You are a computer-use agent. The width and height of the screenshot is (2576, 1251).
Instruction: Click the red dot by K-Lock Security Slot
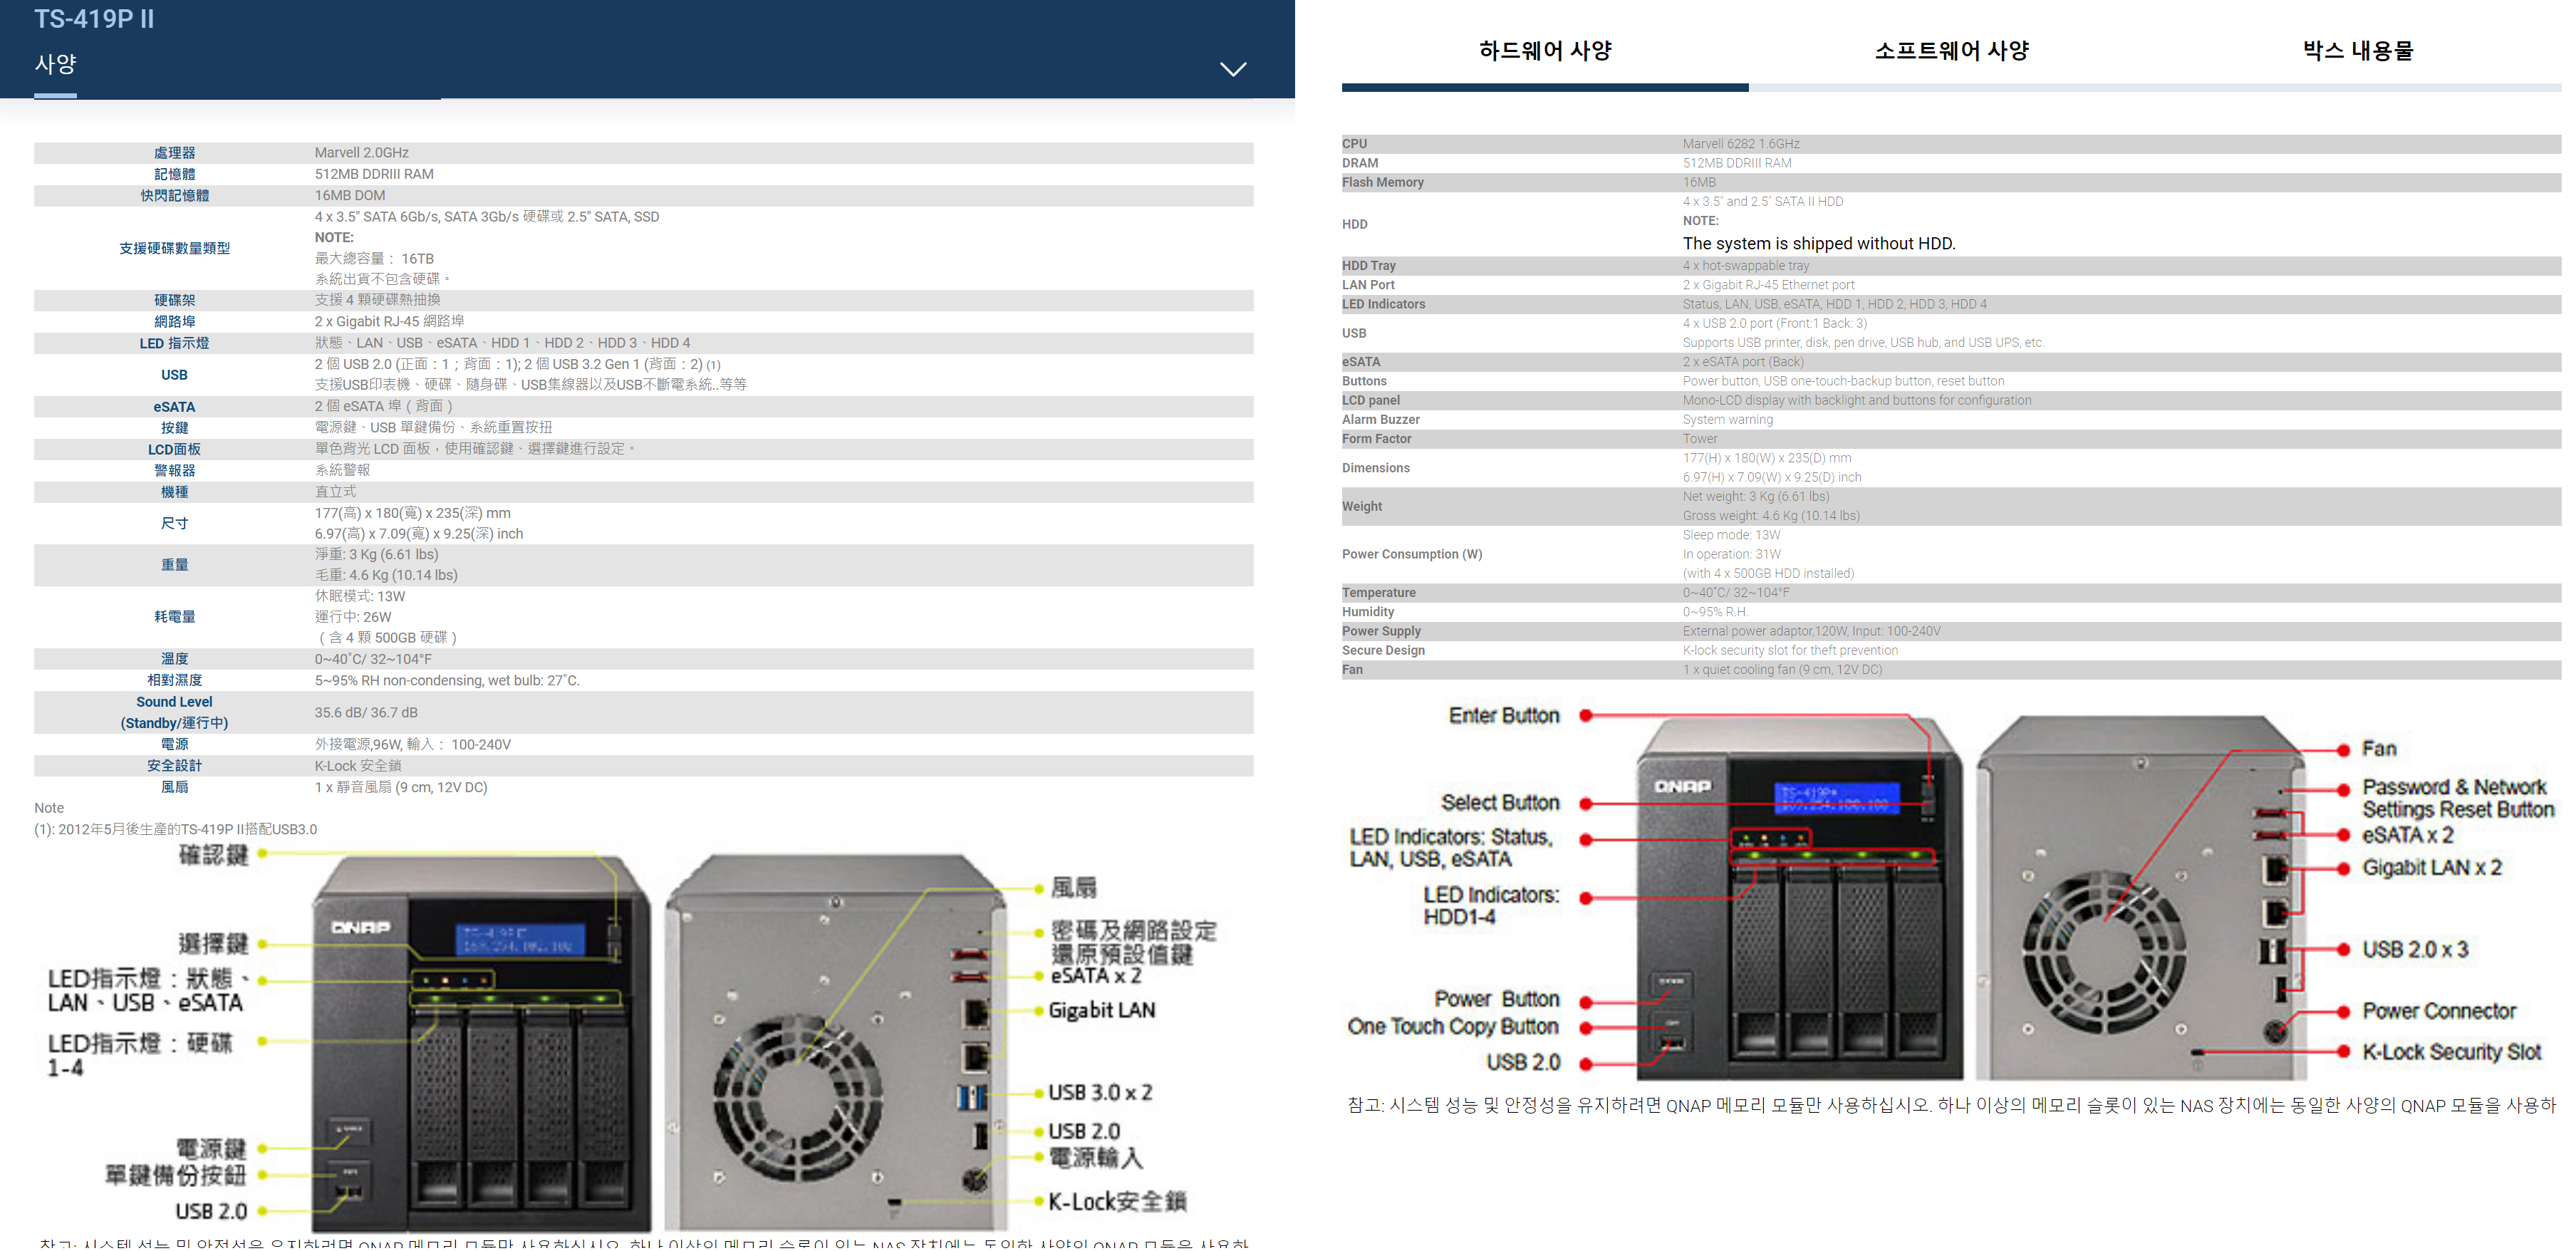pos(2343,1052)
